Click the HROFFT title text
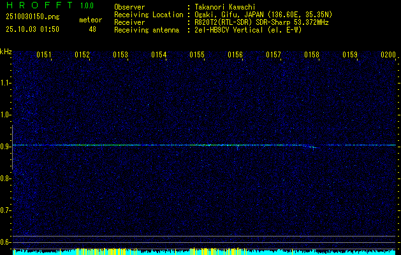 (40, 5)
